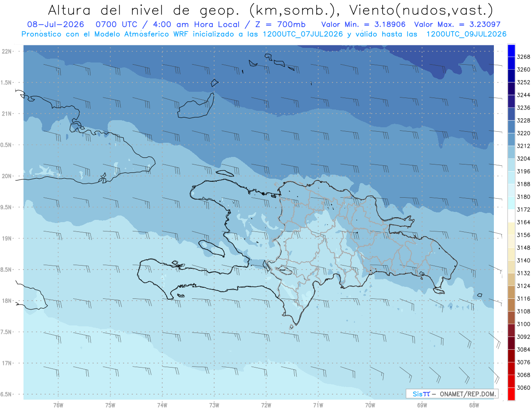The height and width of the screenshot is (411, 532).
Task: Click legend value 3244
Action: coord(524,95)
